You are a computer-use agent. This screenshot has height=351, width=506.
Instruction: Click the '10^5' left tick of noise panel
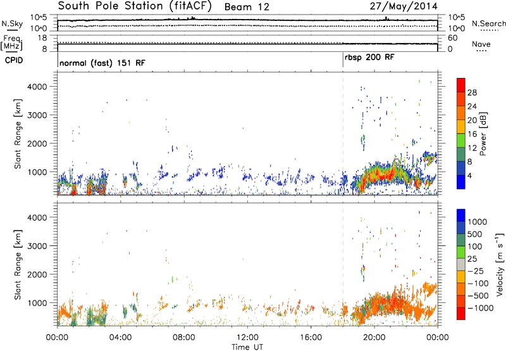coord(39,18)
